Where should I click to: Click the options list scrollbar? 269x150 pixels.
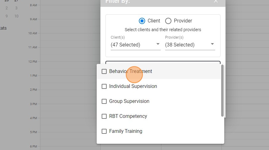pos(222,90)
